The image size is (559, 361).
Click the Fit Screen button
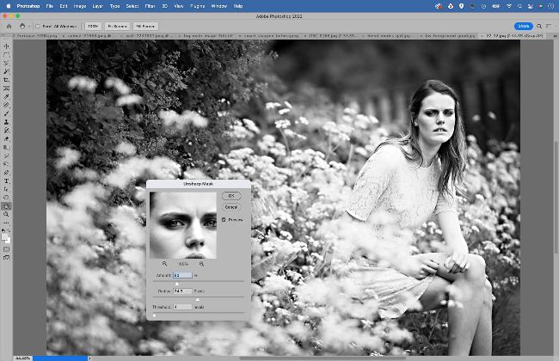tap(118, 26)
